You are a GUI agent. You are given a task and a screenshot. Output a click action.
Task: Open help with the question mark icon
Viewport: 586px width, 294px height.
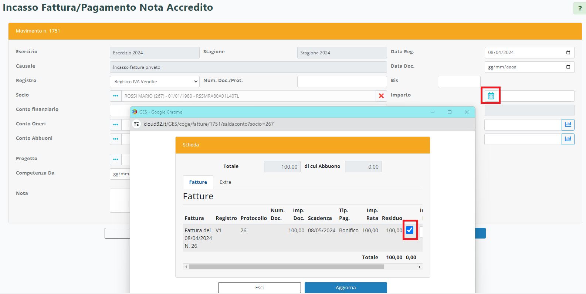[x=579, y=8]
